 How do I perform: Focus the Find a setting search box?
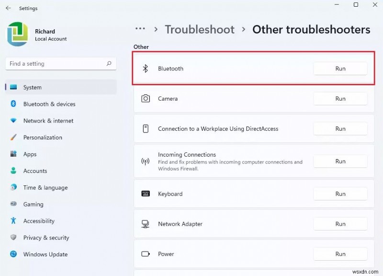[x=55, y=64]
